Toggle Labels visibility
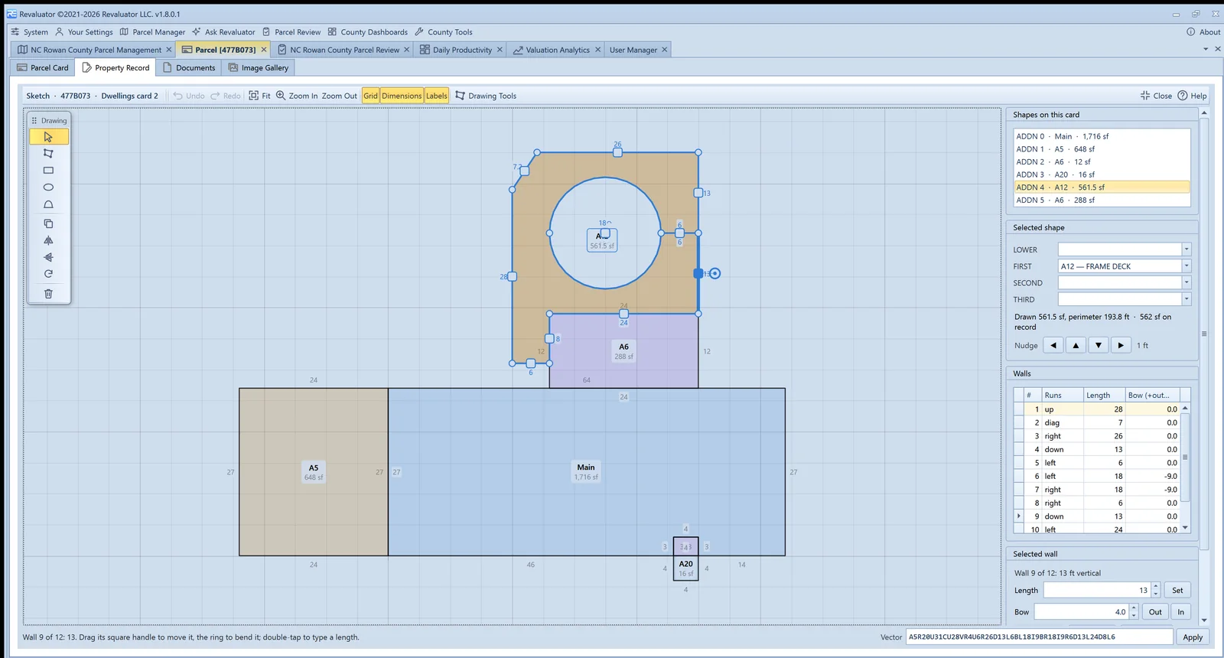Viewport: 1224px width, 658px height. pyautogui.click(x=437, y=96)
